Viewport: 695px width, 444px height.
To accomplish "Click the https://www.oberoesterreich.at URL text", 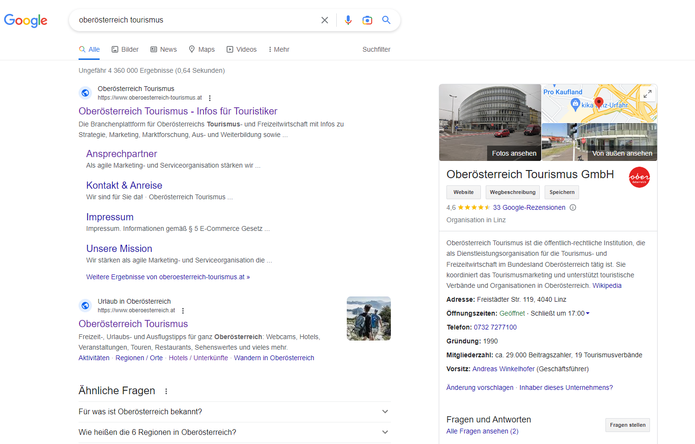I will (137, 310).
